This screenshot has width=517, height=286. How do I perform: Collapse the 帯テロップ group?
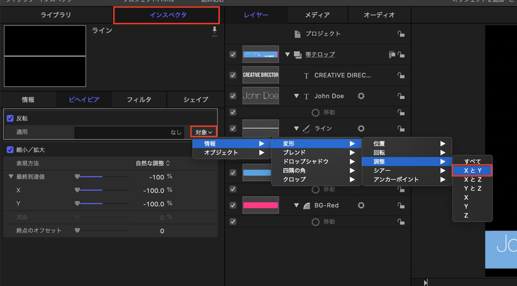click(287, 54)
